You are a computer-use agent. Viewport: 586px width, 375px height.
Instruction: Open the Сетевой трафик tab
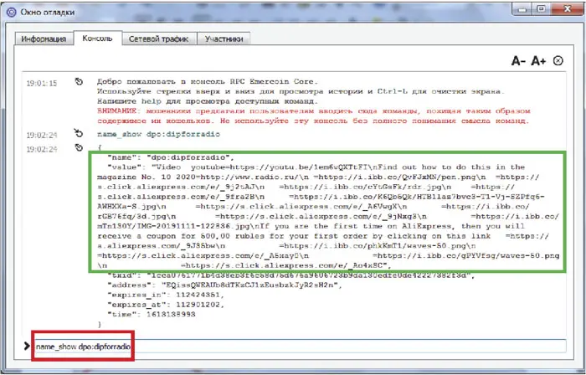[156, 39]
